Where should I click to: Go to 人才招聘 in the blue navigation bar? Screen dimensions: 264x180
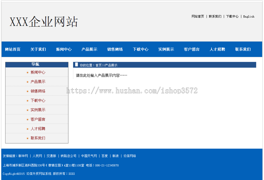point(217,49)
